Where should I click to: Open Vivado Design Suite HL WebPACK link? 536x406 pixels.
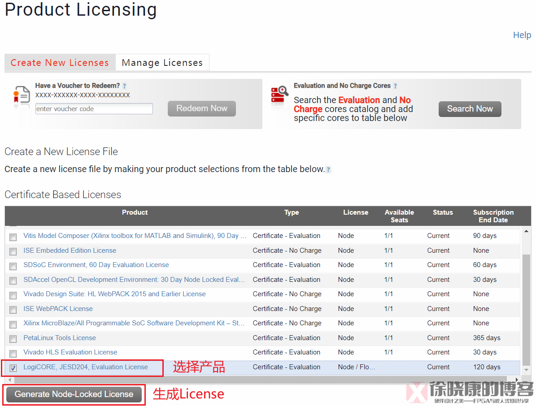tap(114, 294)
